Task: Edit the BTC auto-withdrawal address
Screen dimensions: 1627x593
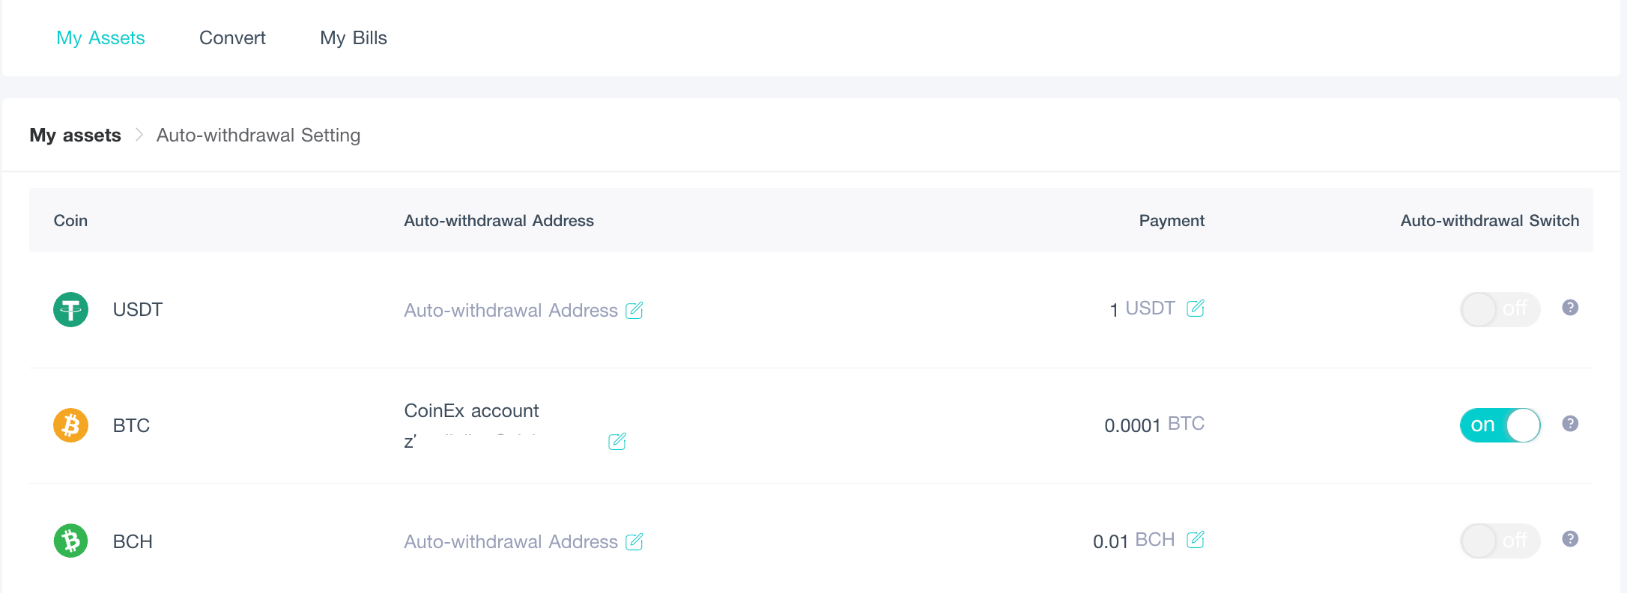Action: pyautogui.click(x=616, y=442)
